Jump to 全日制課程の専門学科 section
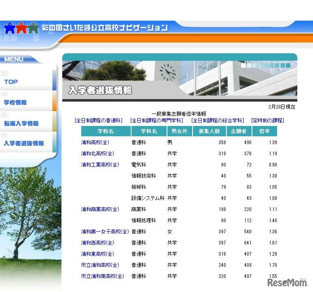The image size is (313, 292). coord(157,121)
